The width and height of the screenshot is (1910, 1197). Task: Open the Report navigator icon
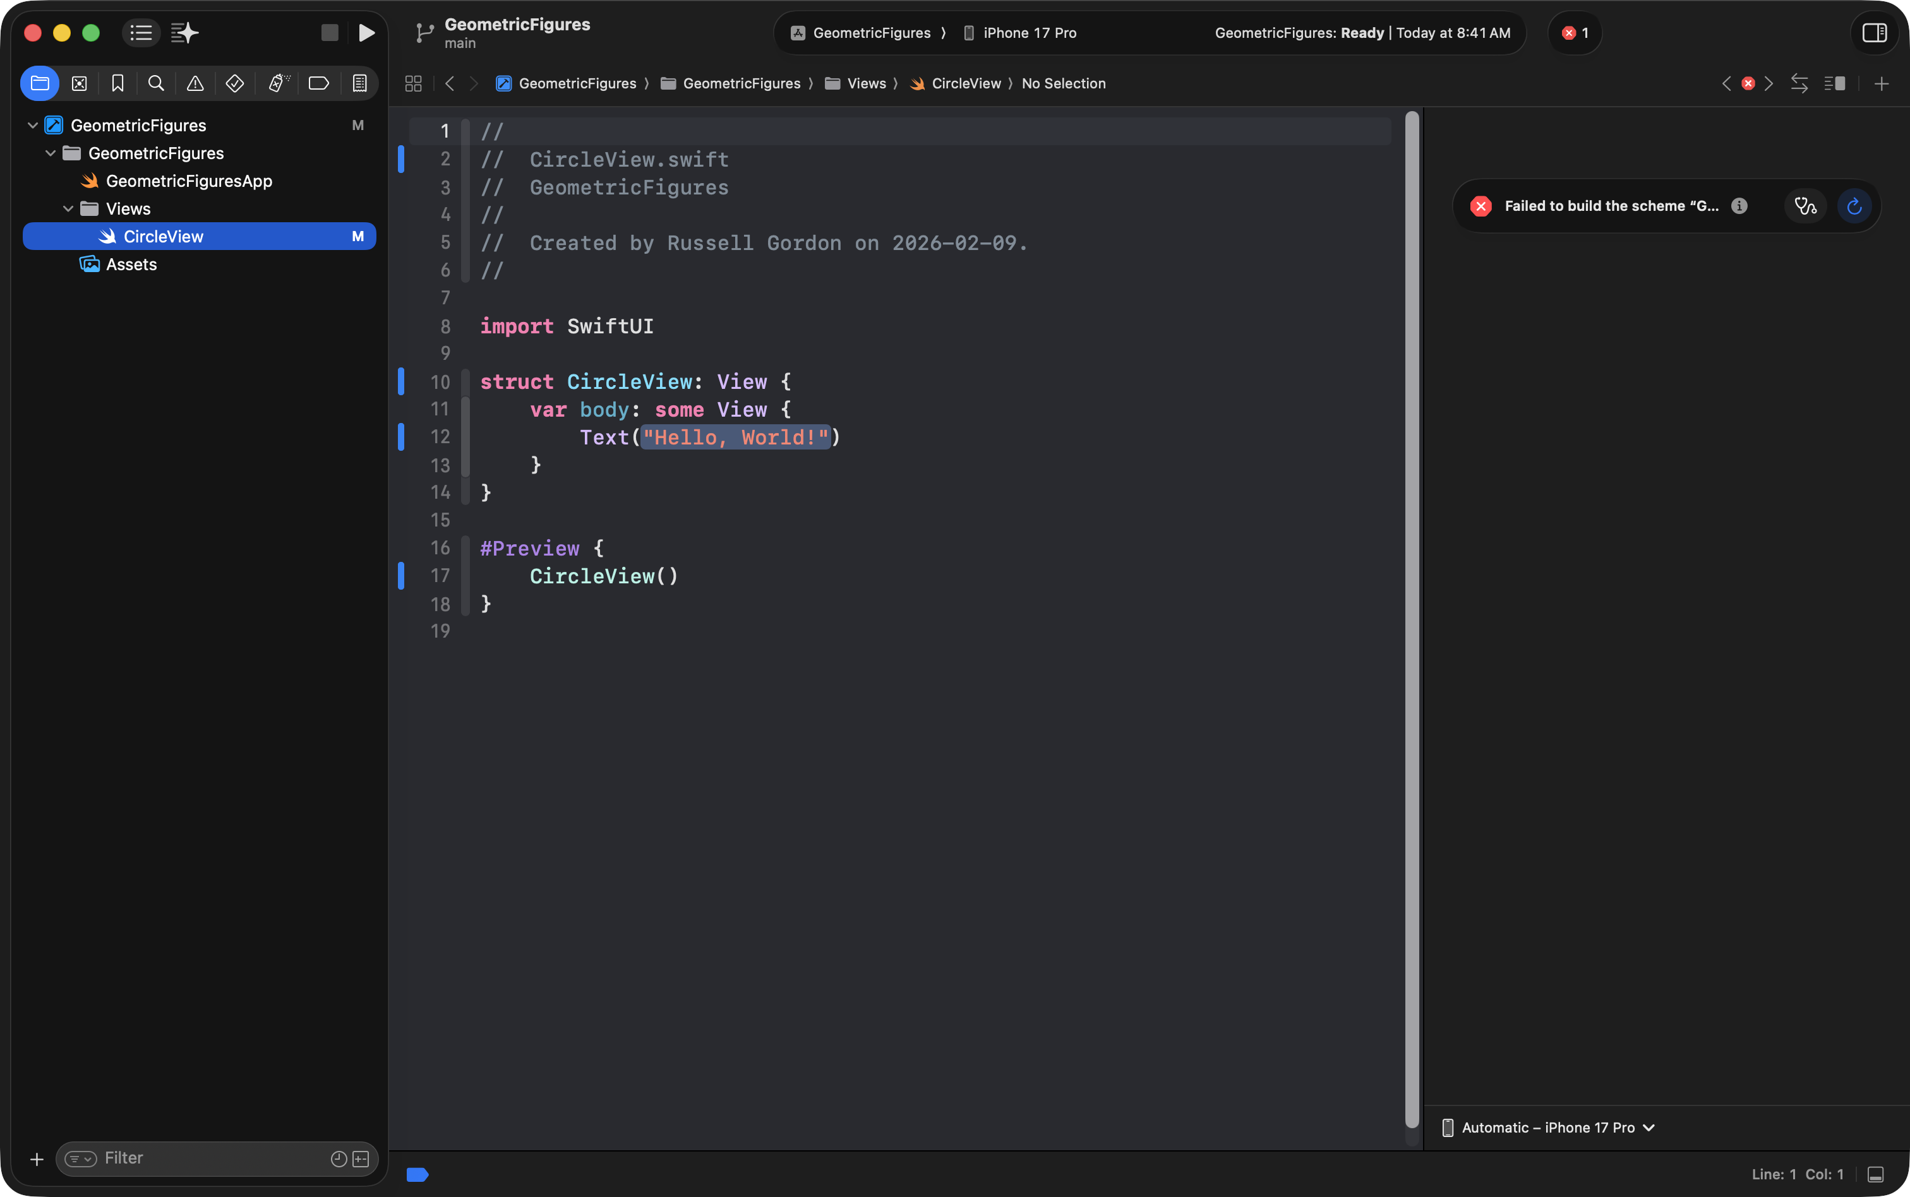coord(359,83)
